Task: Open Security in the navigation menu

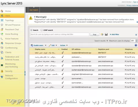Action: 9,71
